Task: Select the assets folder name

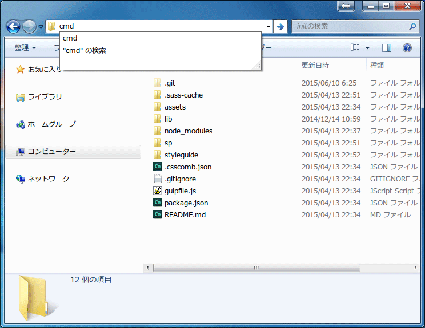Action: pyautogui.click(x=175, y=107)
